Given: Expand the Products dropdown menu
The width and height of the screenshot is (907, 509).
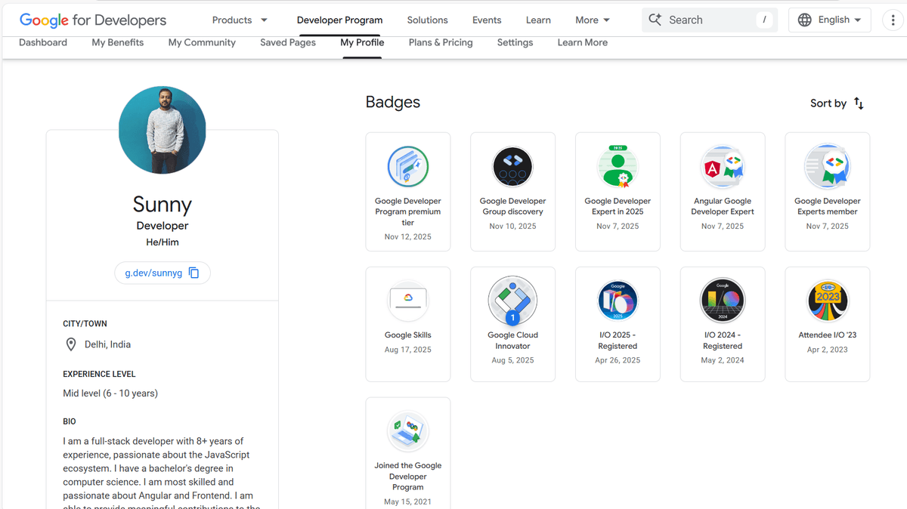Looking at the screenshot, I should tap(240, 20).
